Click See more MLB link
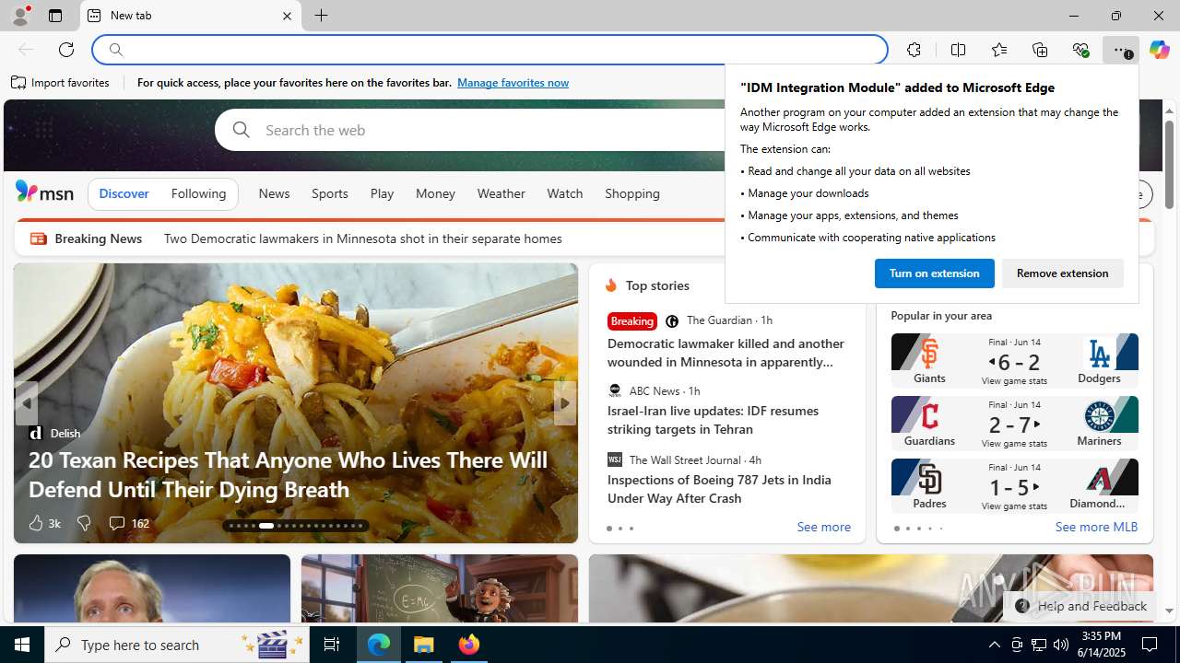1180x663 pixels. click(1096, 527)
